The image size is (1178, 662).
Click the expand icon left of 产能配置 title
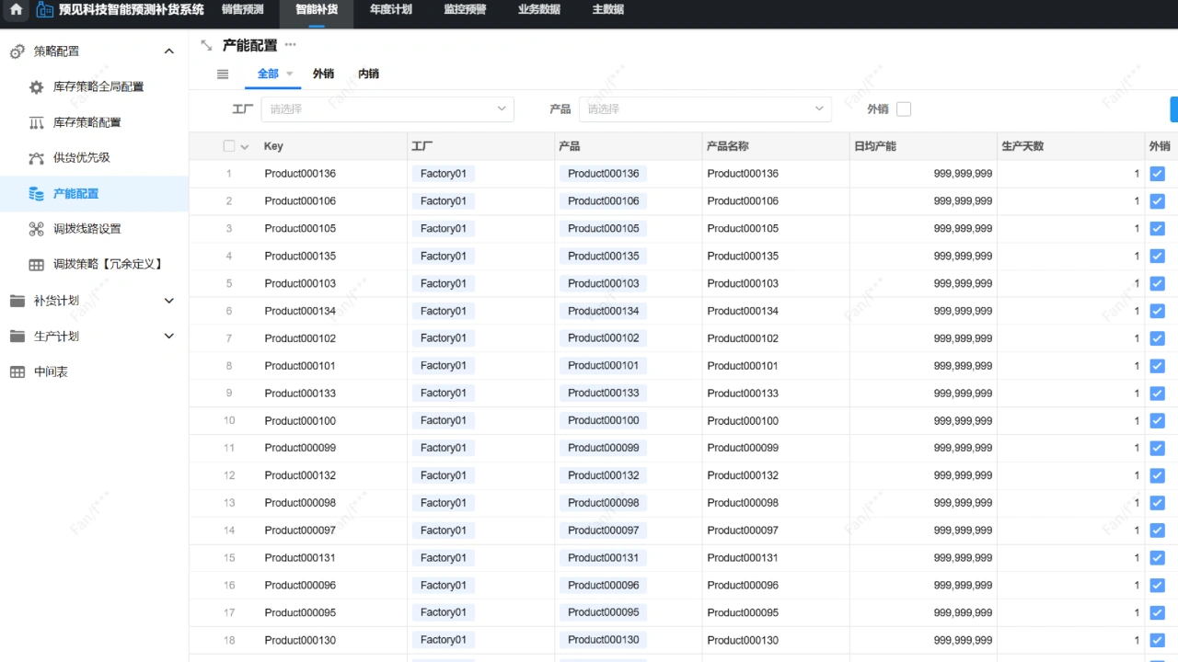pyautogui.click(x=206, y=45)
